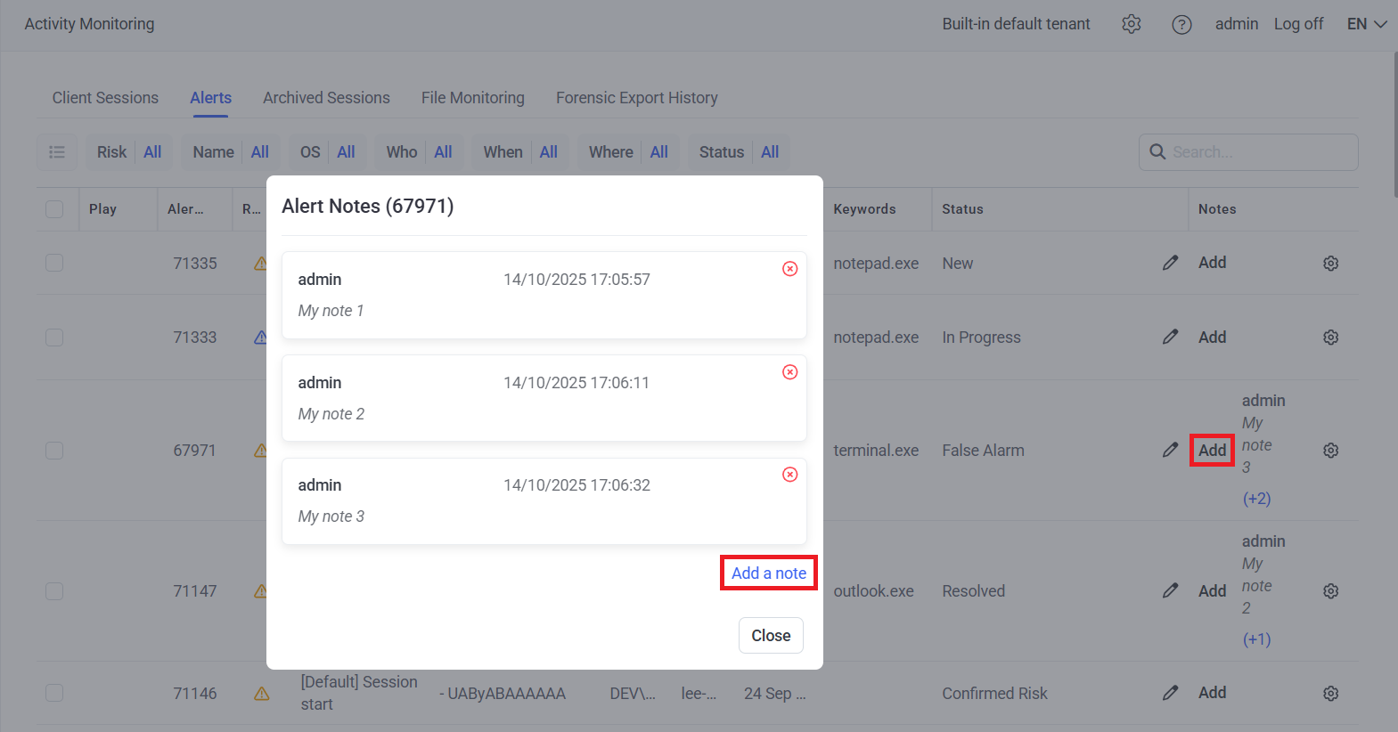Open the help question mark icon
Viewport: 1398px width, 732px height.
(x=1181, y=24)
